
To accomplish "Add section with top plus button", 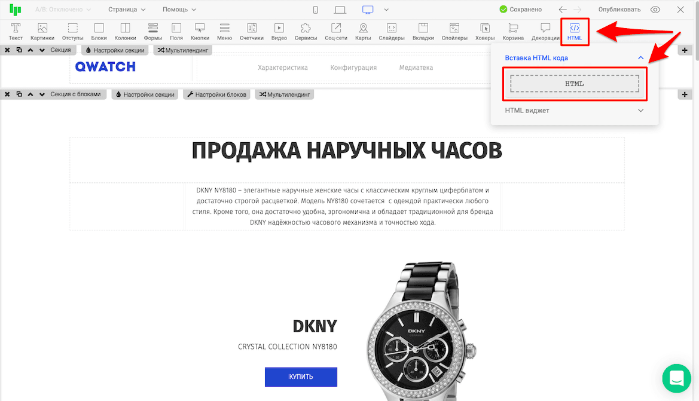I will [685, 50].
